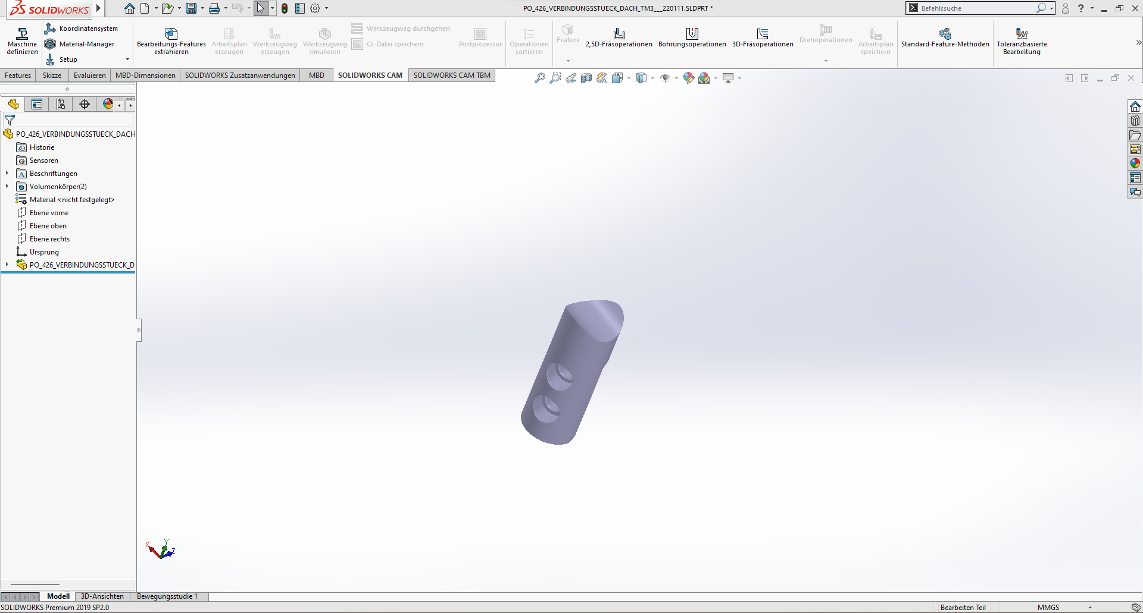Screen dimensions: 1143x613
Task: Switch to the SOLIDWORKS CAM TBM tab
Action: pyautogui.click(x=452, y=76)
